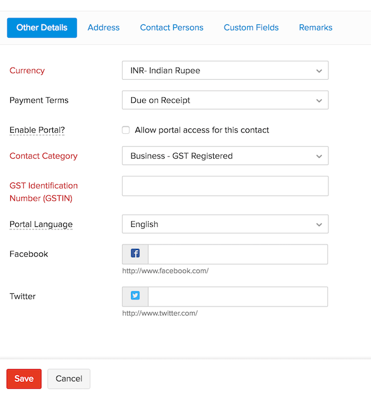Click into the Twitter handle field
This screenshot has height=396, width=371.
tap(237, 297)
